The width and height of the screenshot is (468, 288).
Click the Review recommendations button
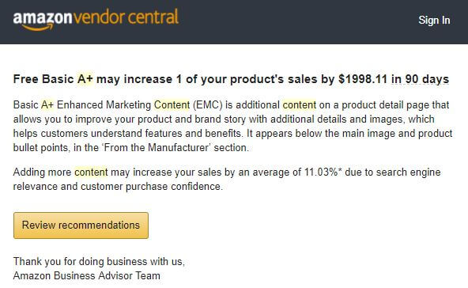(81, 225)
